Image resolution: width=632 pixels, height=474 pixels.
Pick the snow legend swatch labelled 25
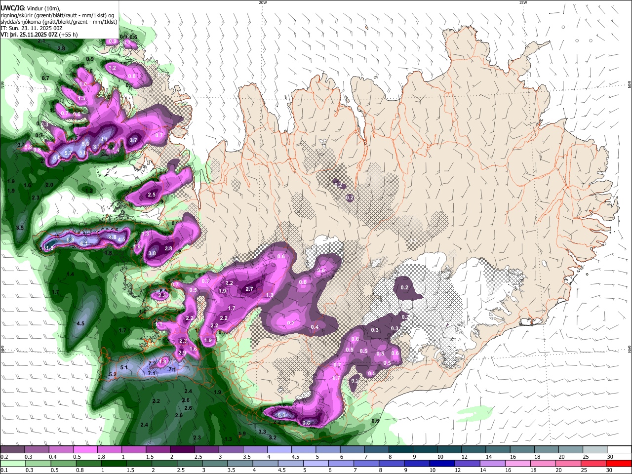[595, 449]
